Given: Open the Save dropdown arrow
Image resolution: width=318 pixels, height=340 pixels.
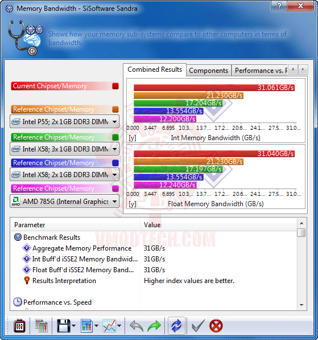Looking at the screenshot, I should (x=74, y=326).
